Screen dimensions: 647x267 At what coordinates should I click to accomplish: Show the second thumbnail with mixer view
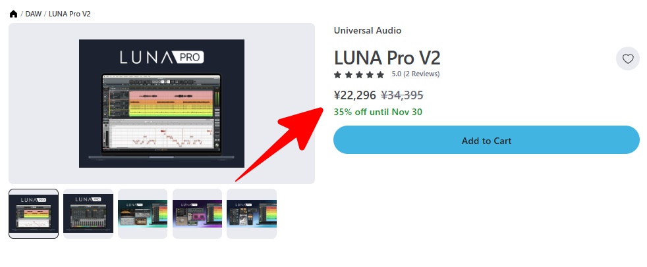pos(88,214)
